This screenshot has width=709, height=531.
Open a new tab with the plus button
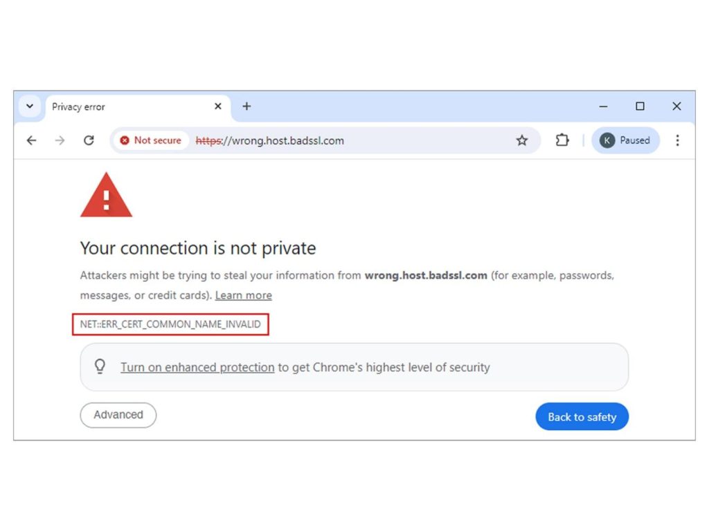[246, 106]
